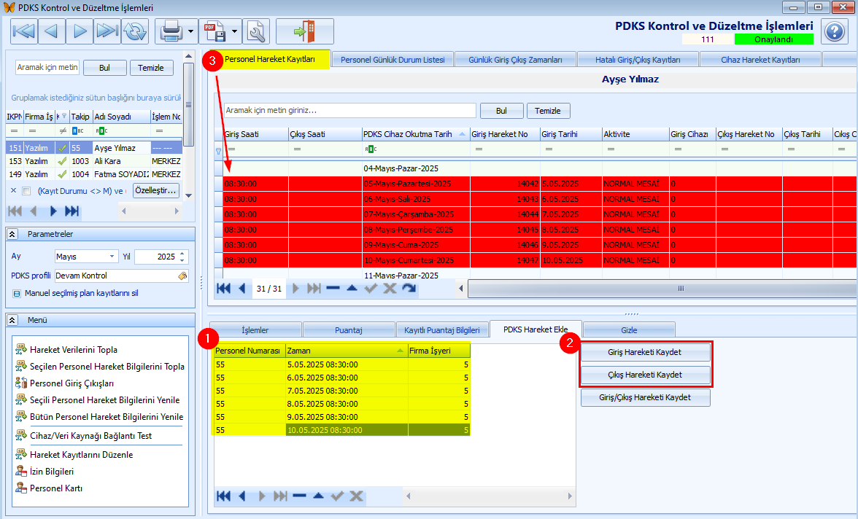858x519 pixels.
Task: Sort by PDKS Cihaz Okutma Tarih column
Action: click(414, 134)
